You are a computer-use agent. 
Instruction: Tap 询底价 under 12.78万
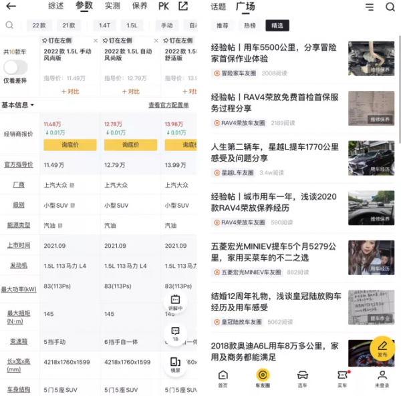click(x=131, y=145)
